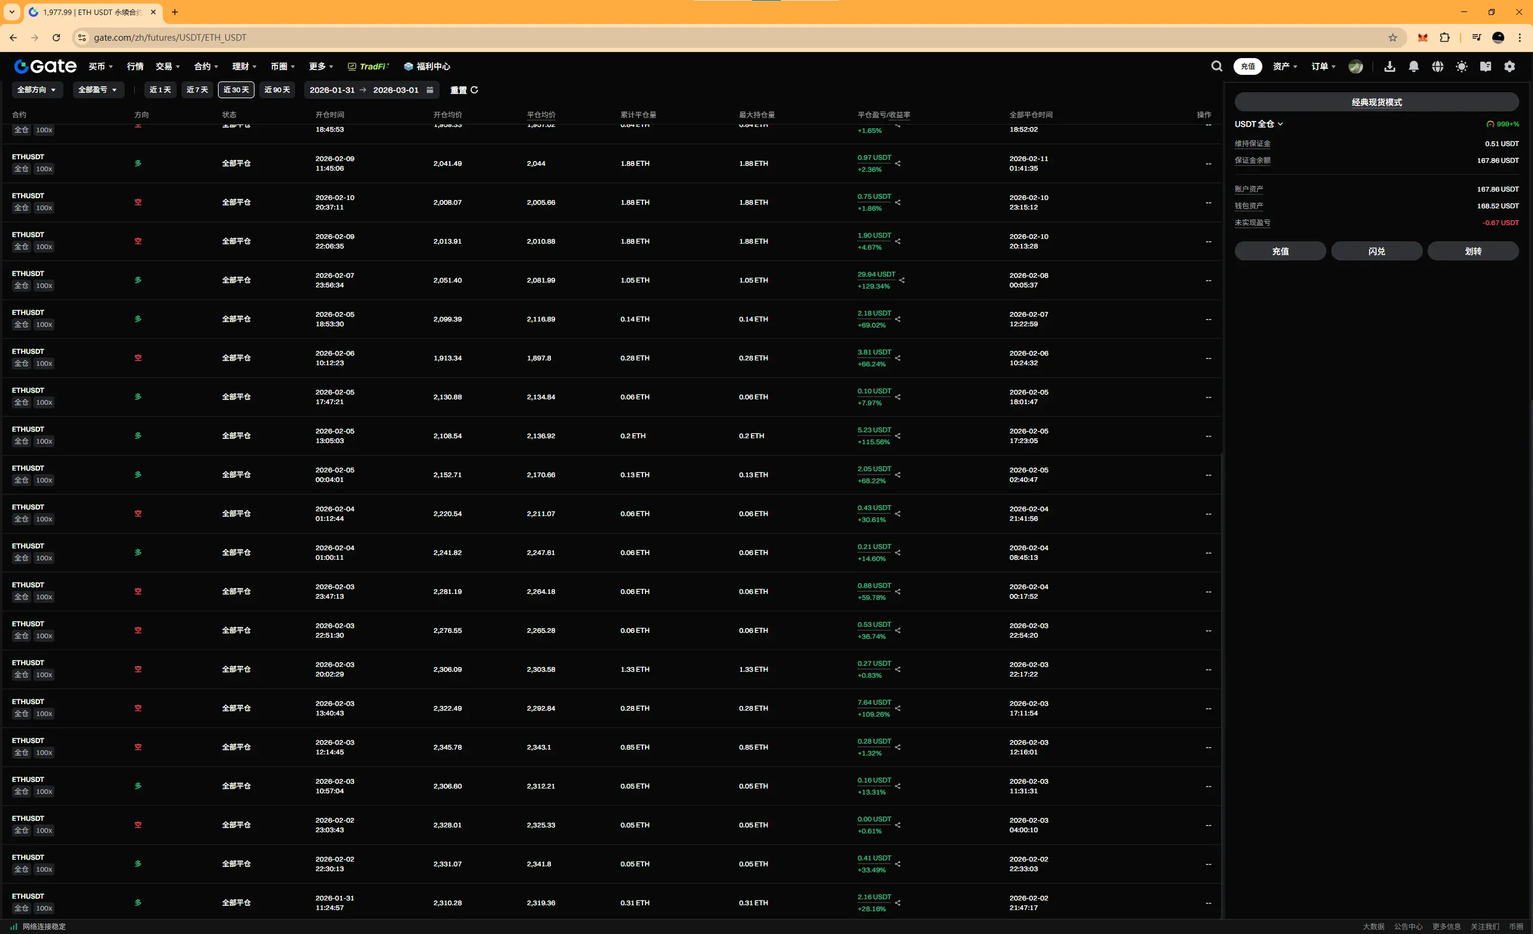Click the reset refresh icon next to 重置

[474, 90]
